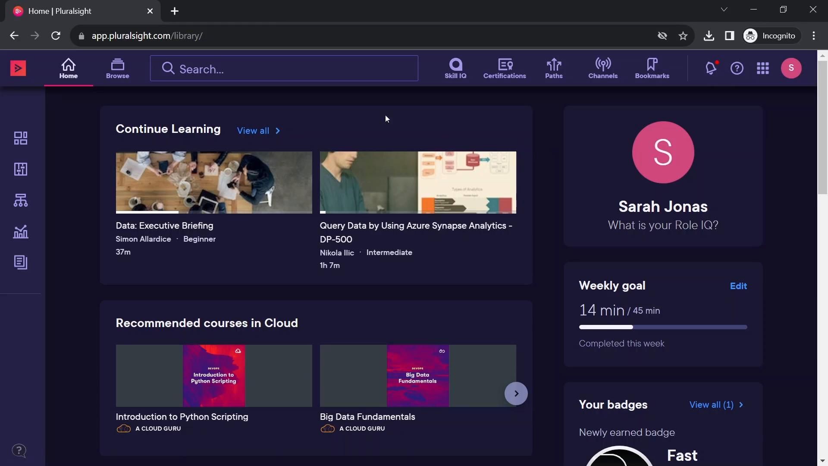Screen dimensions: 828x466
Task: Open Data: Executive Briefing thumbnail
Action: 214,182
